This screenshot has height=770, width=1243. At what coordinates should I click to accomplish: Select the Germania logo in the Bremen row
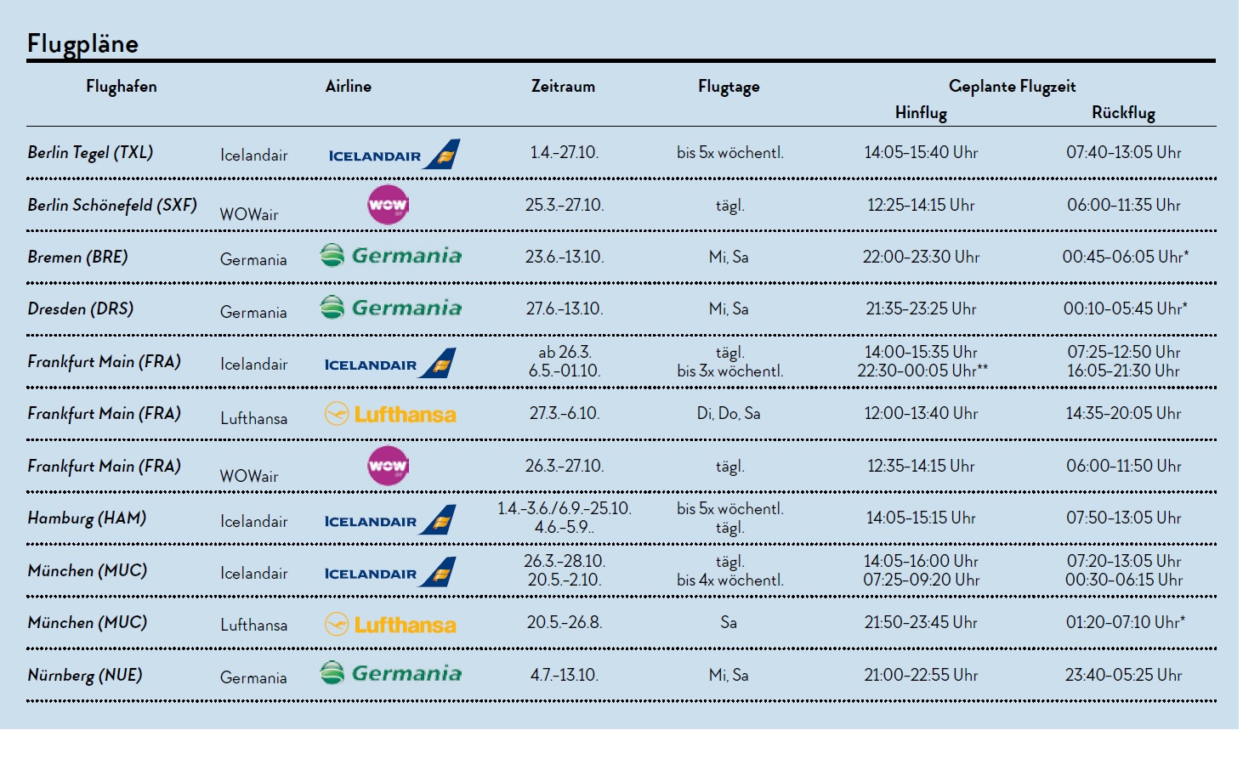pos(391,256)
